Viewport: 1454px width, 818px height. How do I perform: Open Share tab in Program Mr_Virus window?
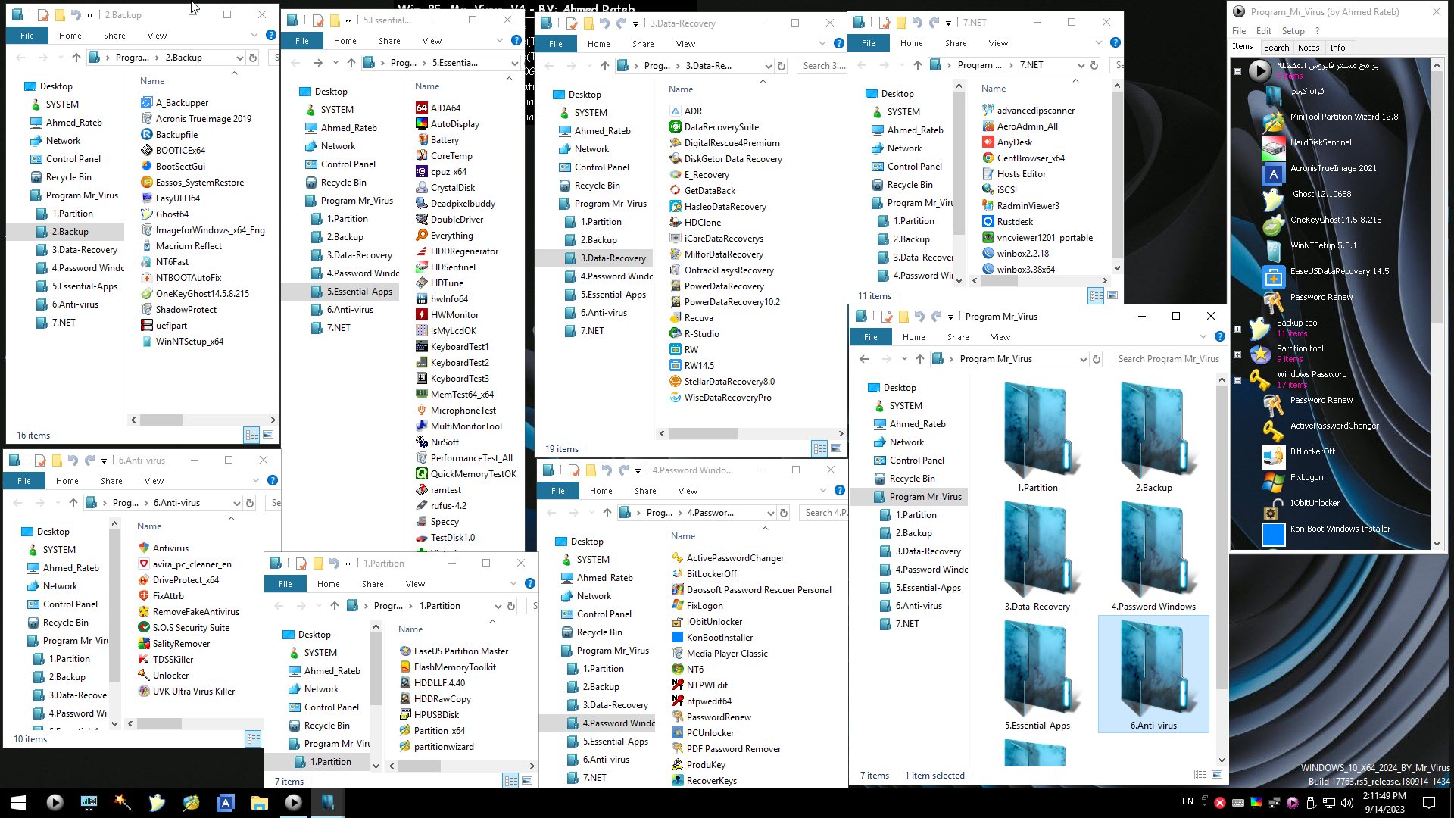pos(958,337)
